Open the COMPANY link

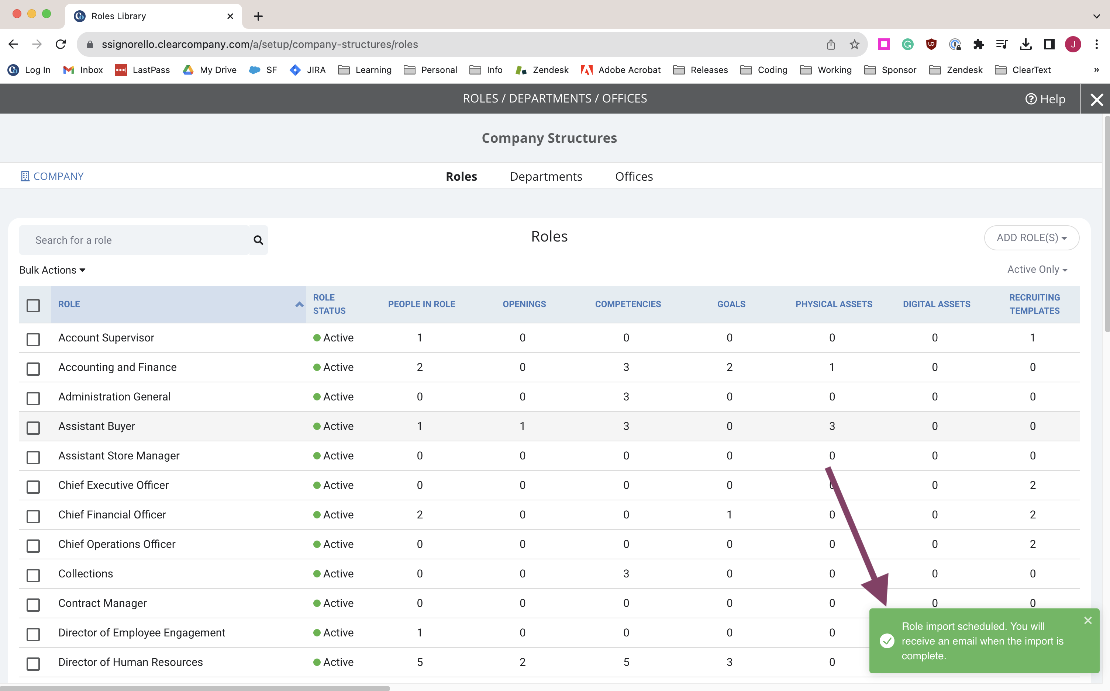52,176
